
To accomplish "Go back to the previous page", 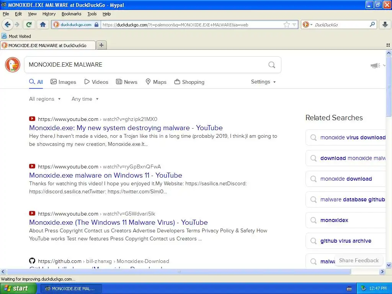I will point(7,24).
